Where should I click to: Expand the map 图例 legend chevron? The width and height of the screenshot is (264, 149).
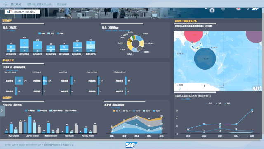tap(177, 85)
